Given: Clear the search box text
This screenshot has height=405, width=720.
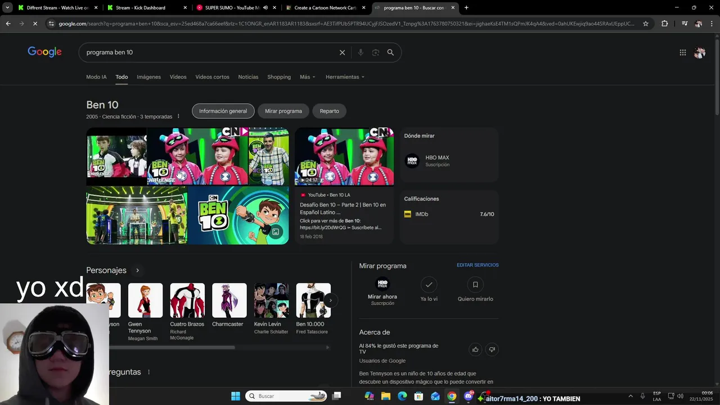Looking at the screenshot, I should [342, 52].
